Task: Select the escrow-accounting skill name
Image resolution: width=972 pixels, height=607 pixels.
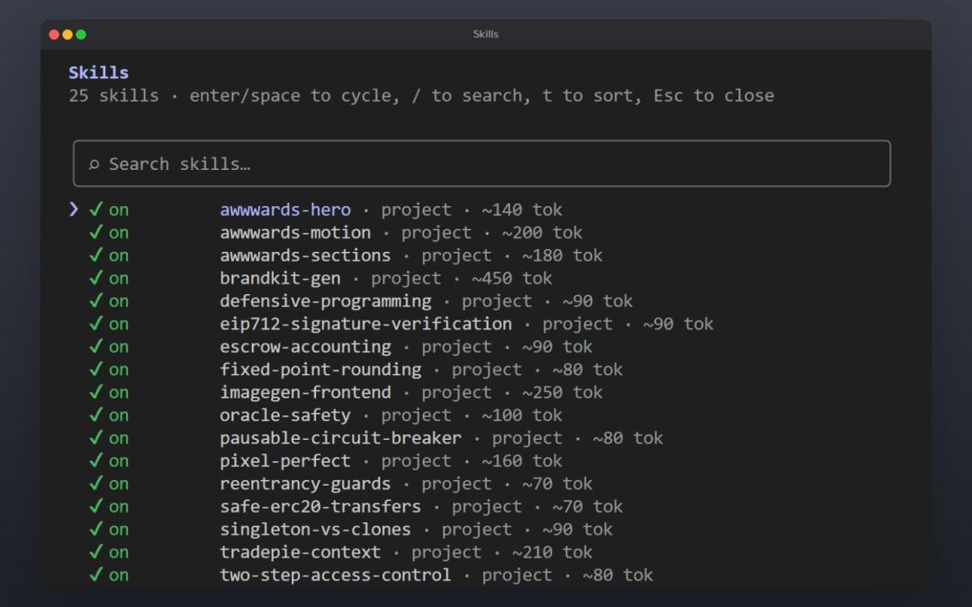Action: (305, 347)
